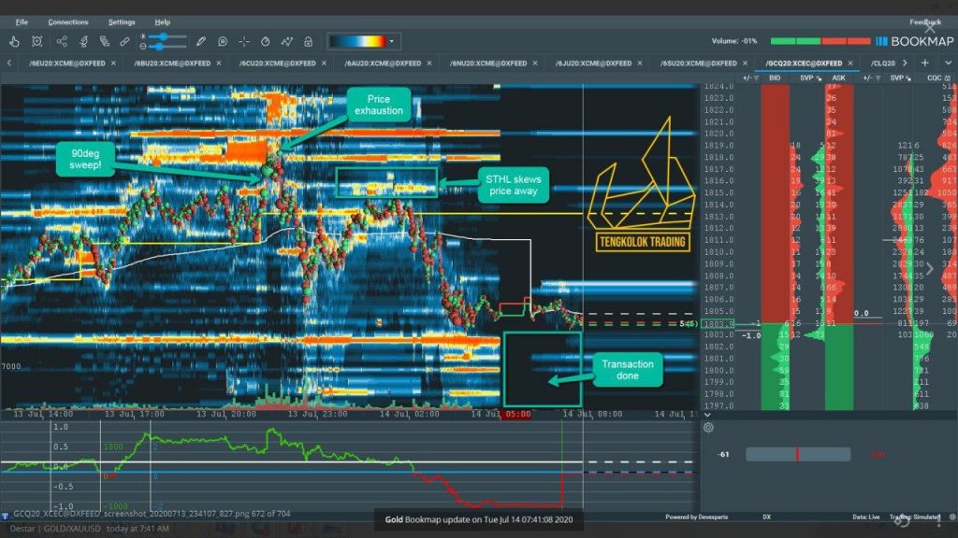
Task: Expand the right side panel arrow
Action: click(930, 268)
